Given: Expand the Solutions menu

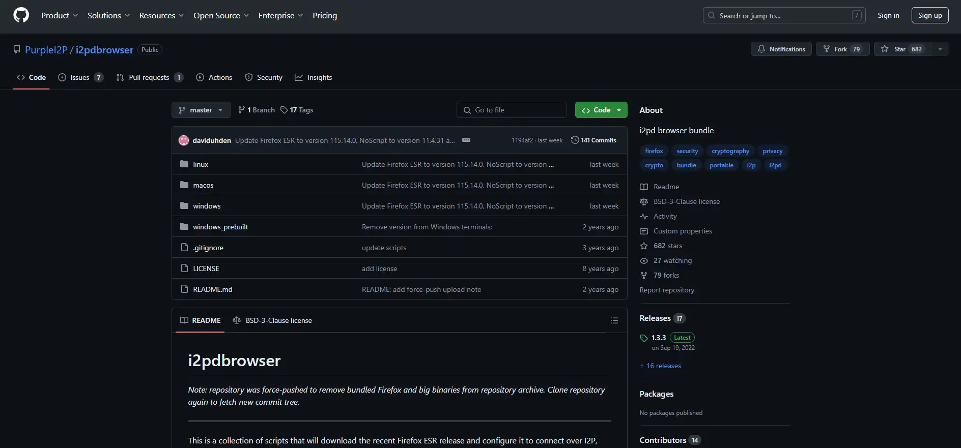Looking at the screenshot, I should pyautogui.click(x=109, y=15).
